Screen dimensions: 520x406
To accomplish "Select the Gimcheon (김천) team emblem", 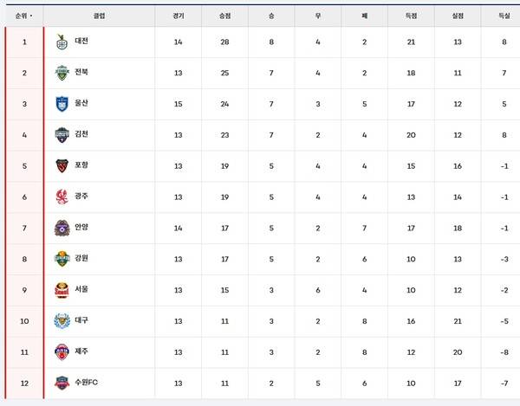I will pos(62,135).
